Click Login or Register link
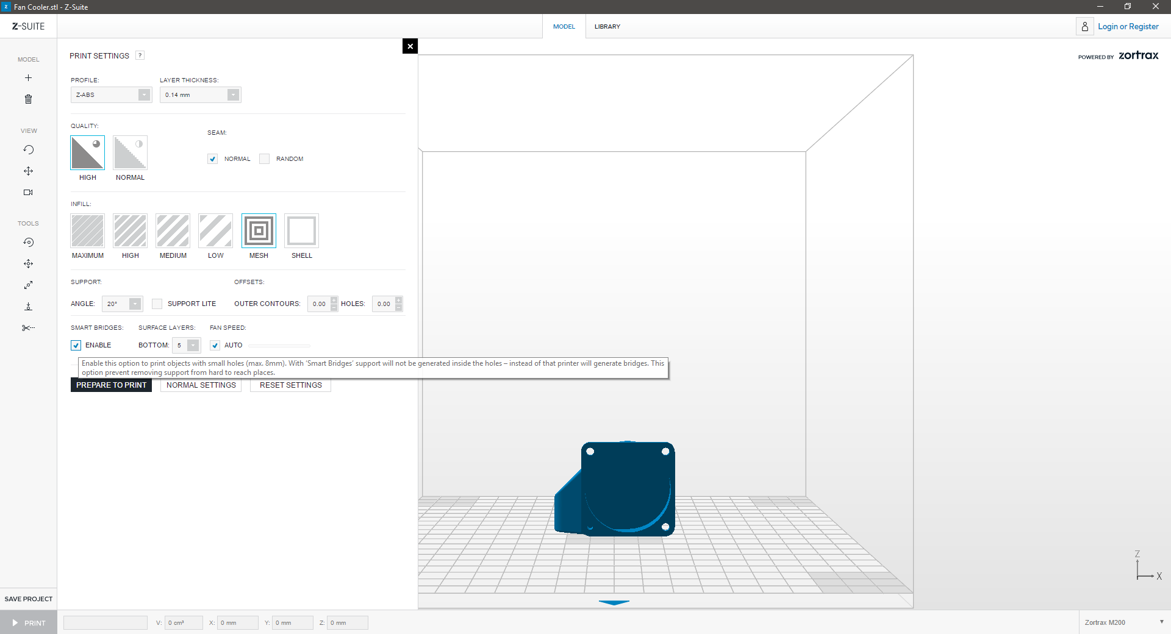1171x634 pixels. coord(1128,27)
